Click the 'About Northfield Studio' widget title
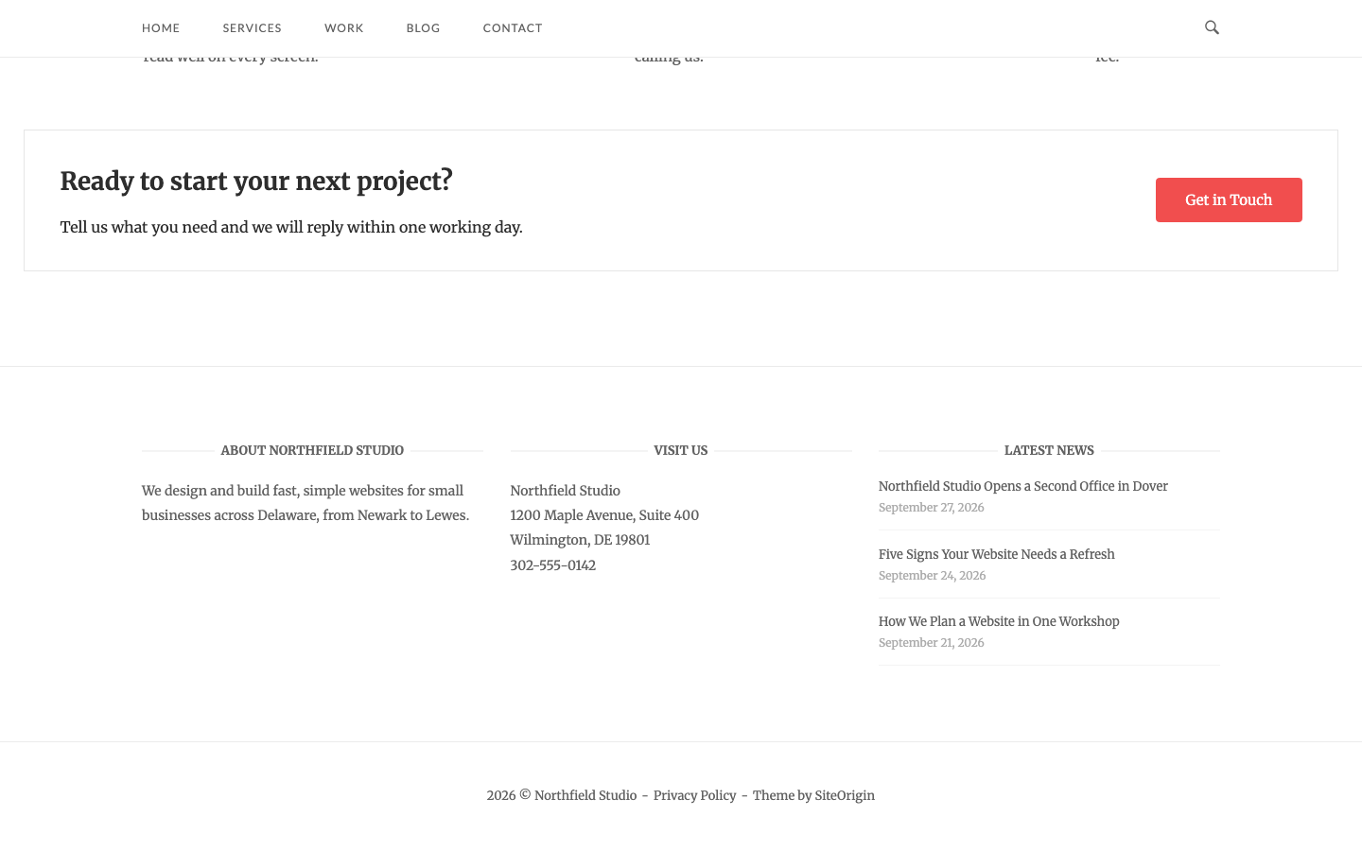Screen dimensions: 1362x851 click(312, 450)
